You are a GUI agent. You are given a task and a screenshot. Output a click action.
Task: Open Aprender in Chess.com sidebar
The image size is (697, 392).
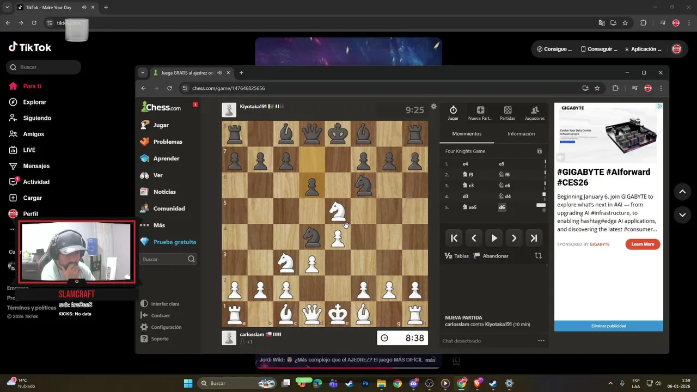tap(160, 158)
